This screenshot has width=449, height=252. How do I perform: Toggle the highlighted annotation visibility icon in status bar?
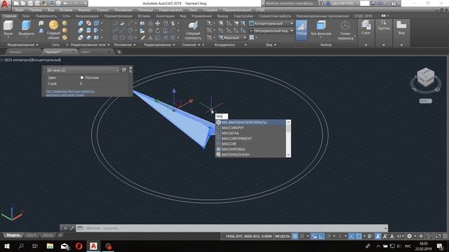pyautogui.click(x=378, y=236)
